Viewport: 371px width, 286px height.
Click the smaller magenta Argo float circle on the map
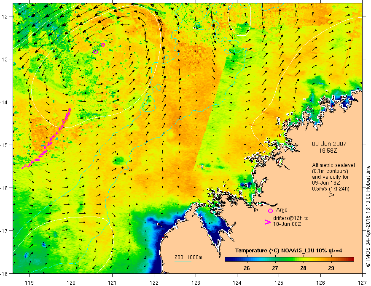103,45
